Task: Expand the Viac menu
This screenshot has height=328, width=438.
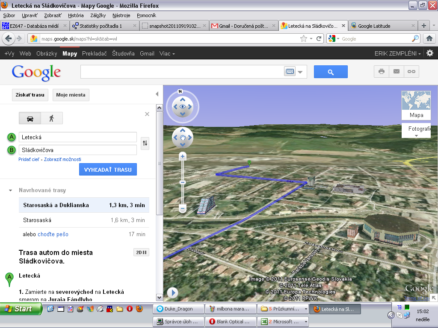Action: pyautogui.click(x=167, y=53)
